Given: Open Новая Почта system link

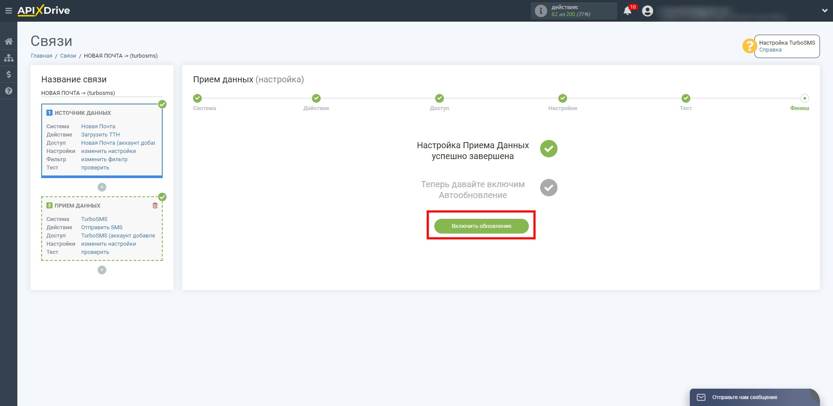Looking at the screenshot, I should point(98,127).
